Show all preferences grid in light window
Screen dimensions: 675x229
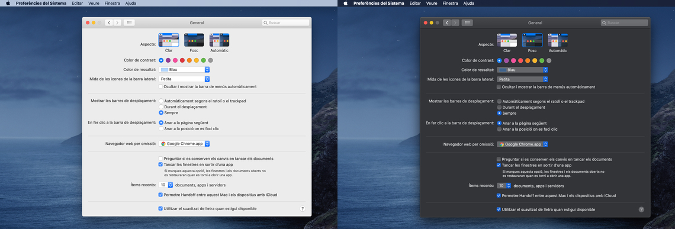pyautogui.click(x=129, y=22)
